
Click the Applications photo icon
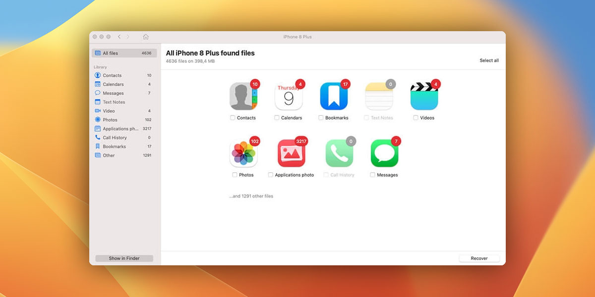[292, 153]
